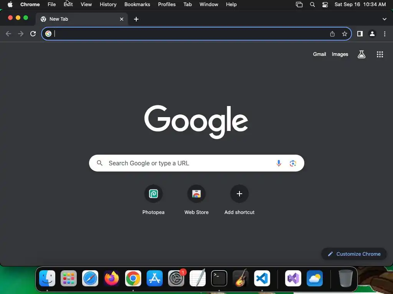The height and width of the screenshot is (294, 393).
Task: Click the Google logo
Action: click(196, 122)
